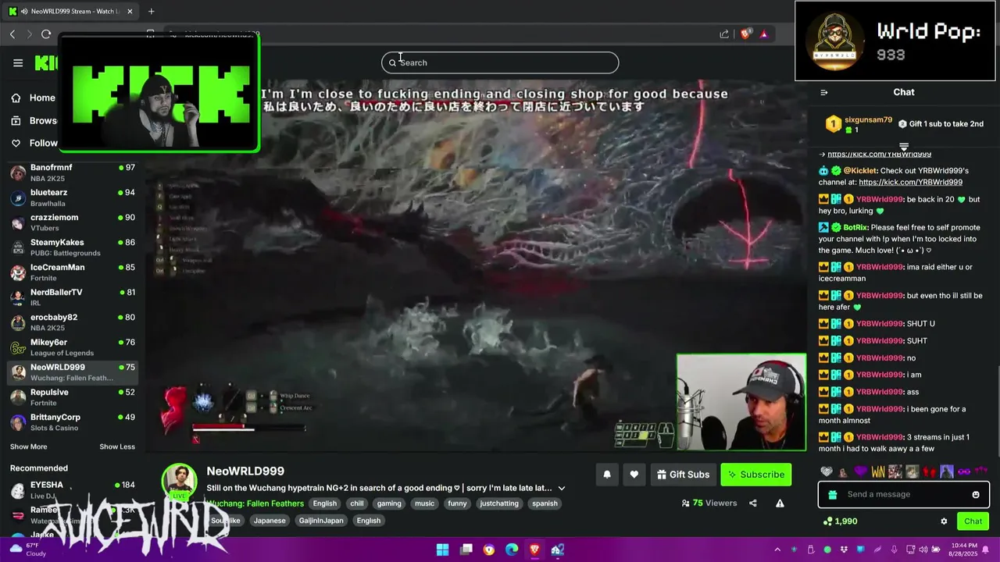Open Following in the sidebar
Viewport: 1000px width, 562px height.
click(34, 143)
